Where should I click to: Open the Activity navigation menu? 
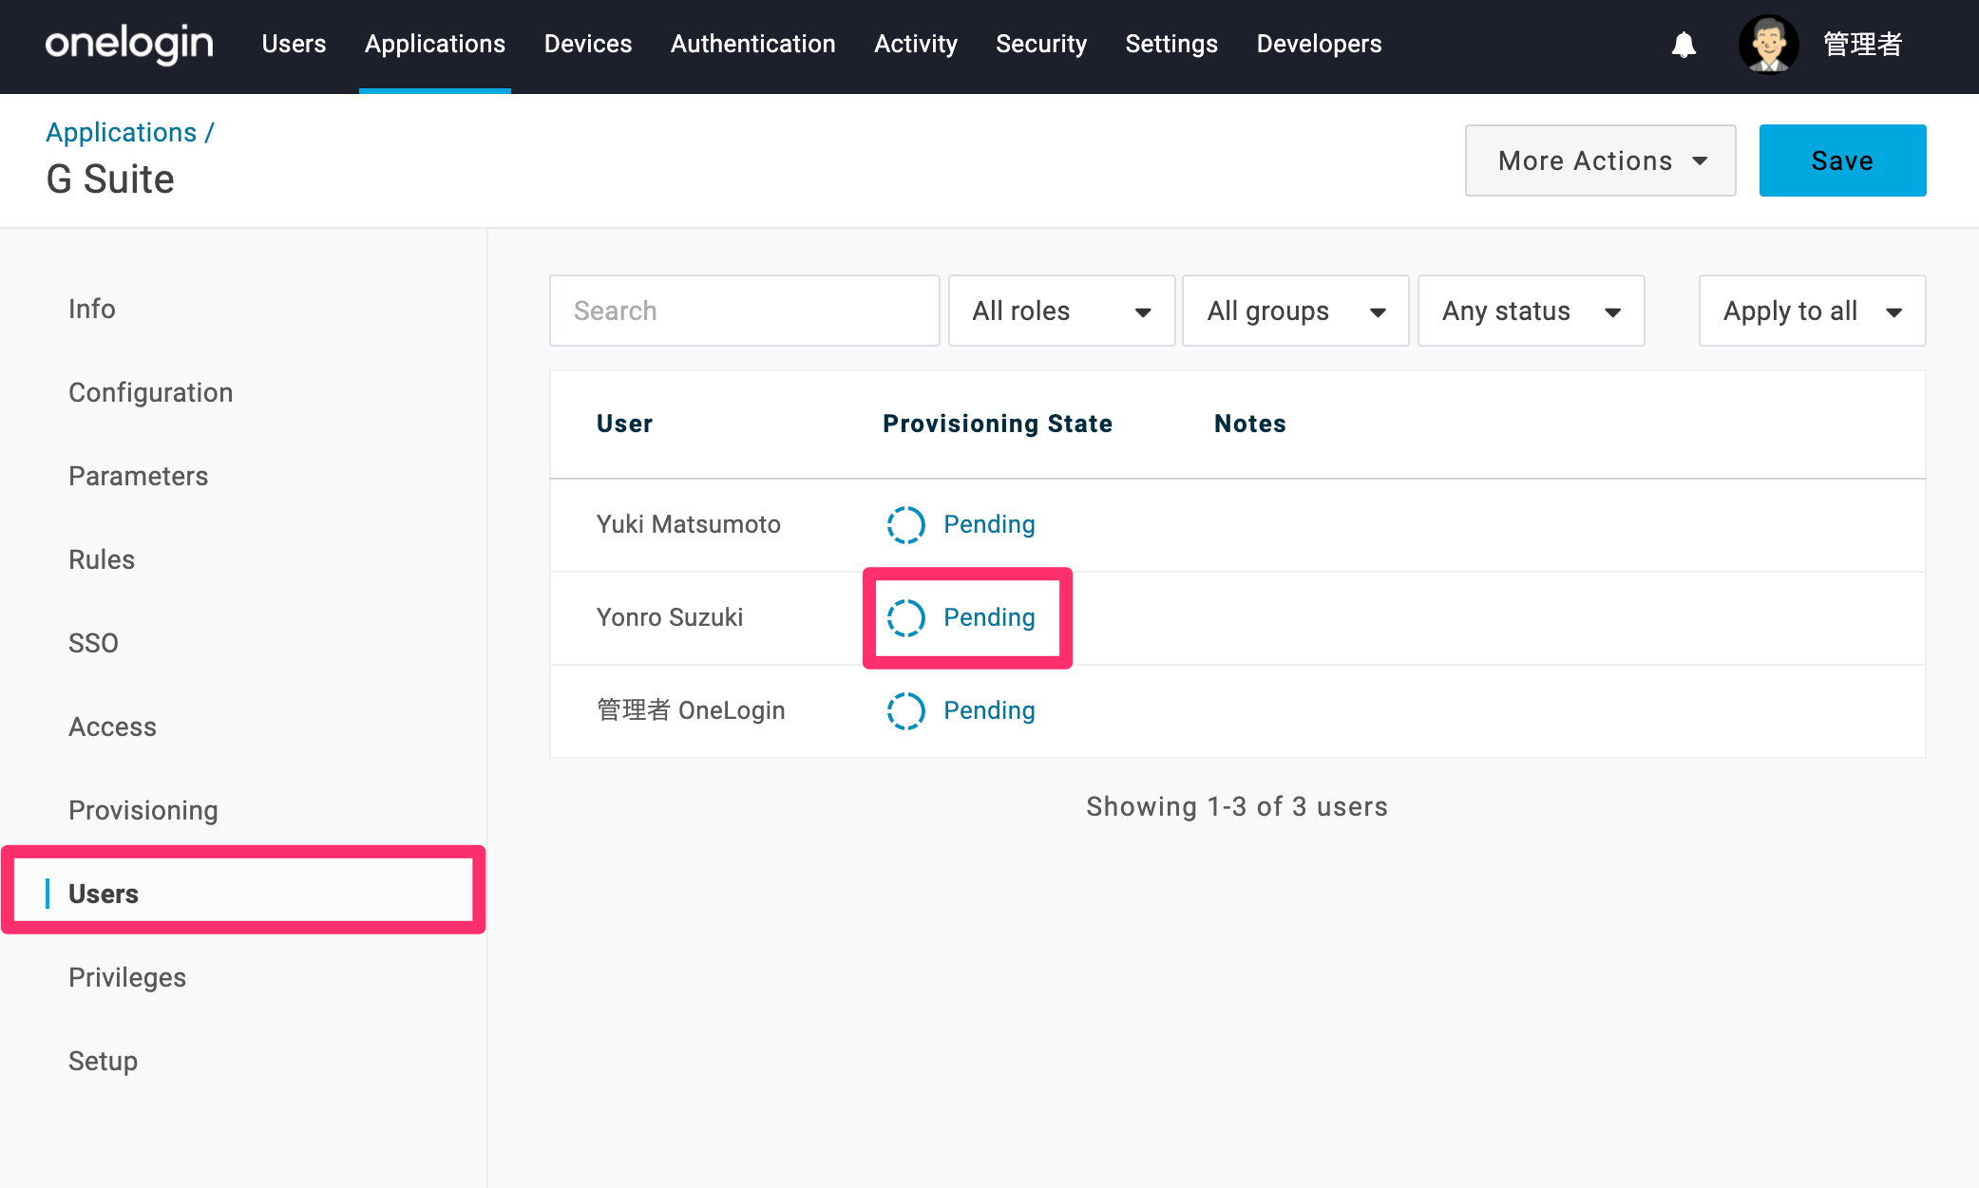916,44
